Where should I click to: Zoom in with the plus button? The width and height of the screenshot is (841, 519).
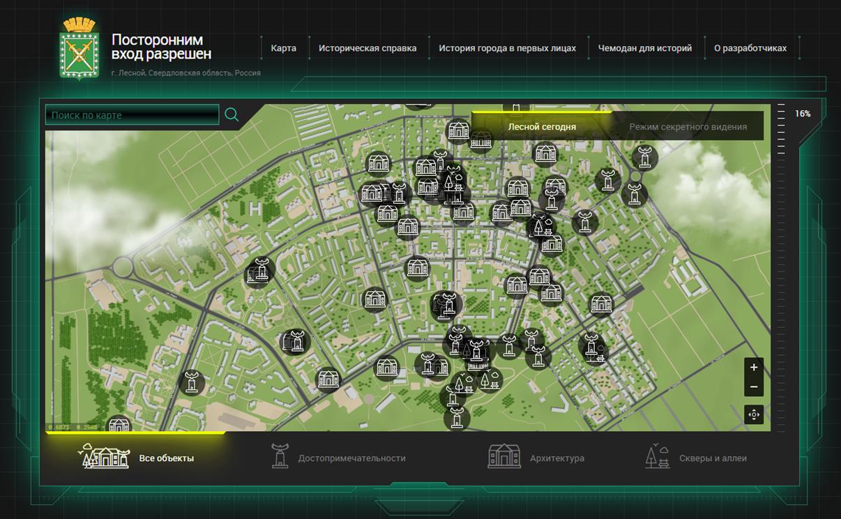753,368
